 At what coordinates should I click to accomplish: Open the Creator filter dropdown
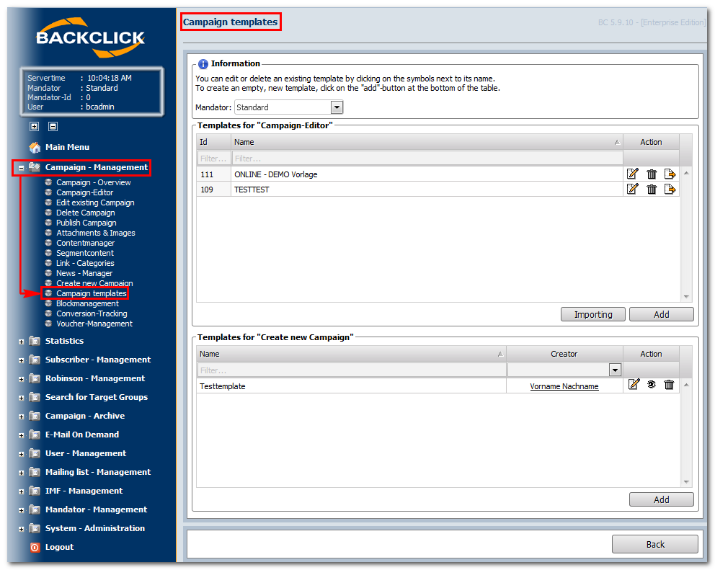(615, 370)
